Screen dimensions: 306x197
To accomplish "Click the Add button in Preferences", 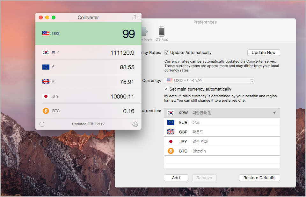I will (176, 178).
